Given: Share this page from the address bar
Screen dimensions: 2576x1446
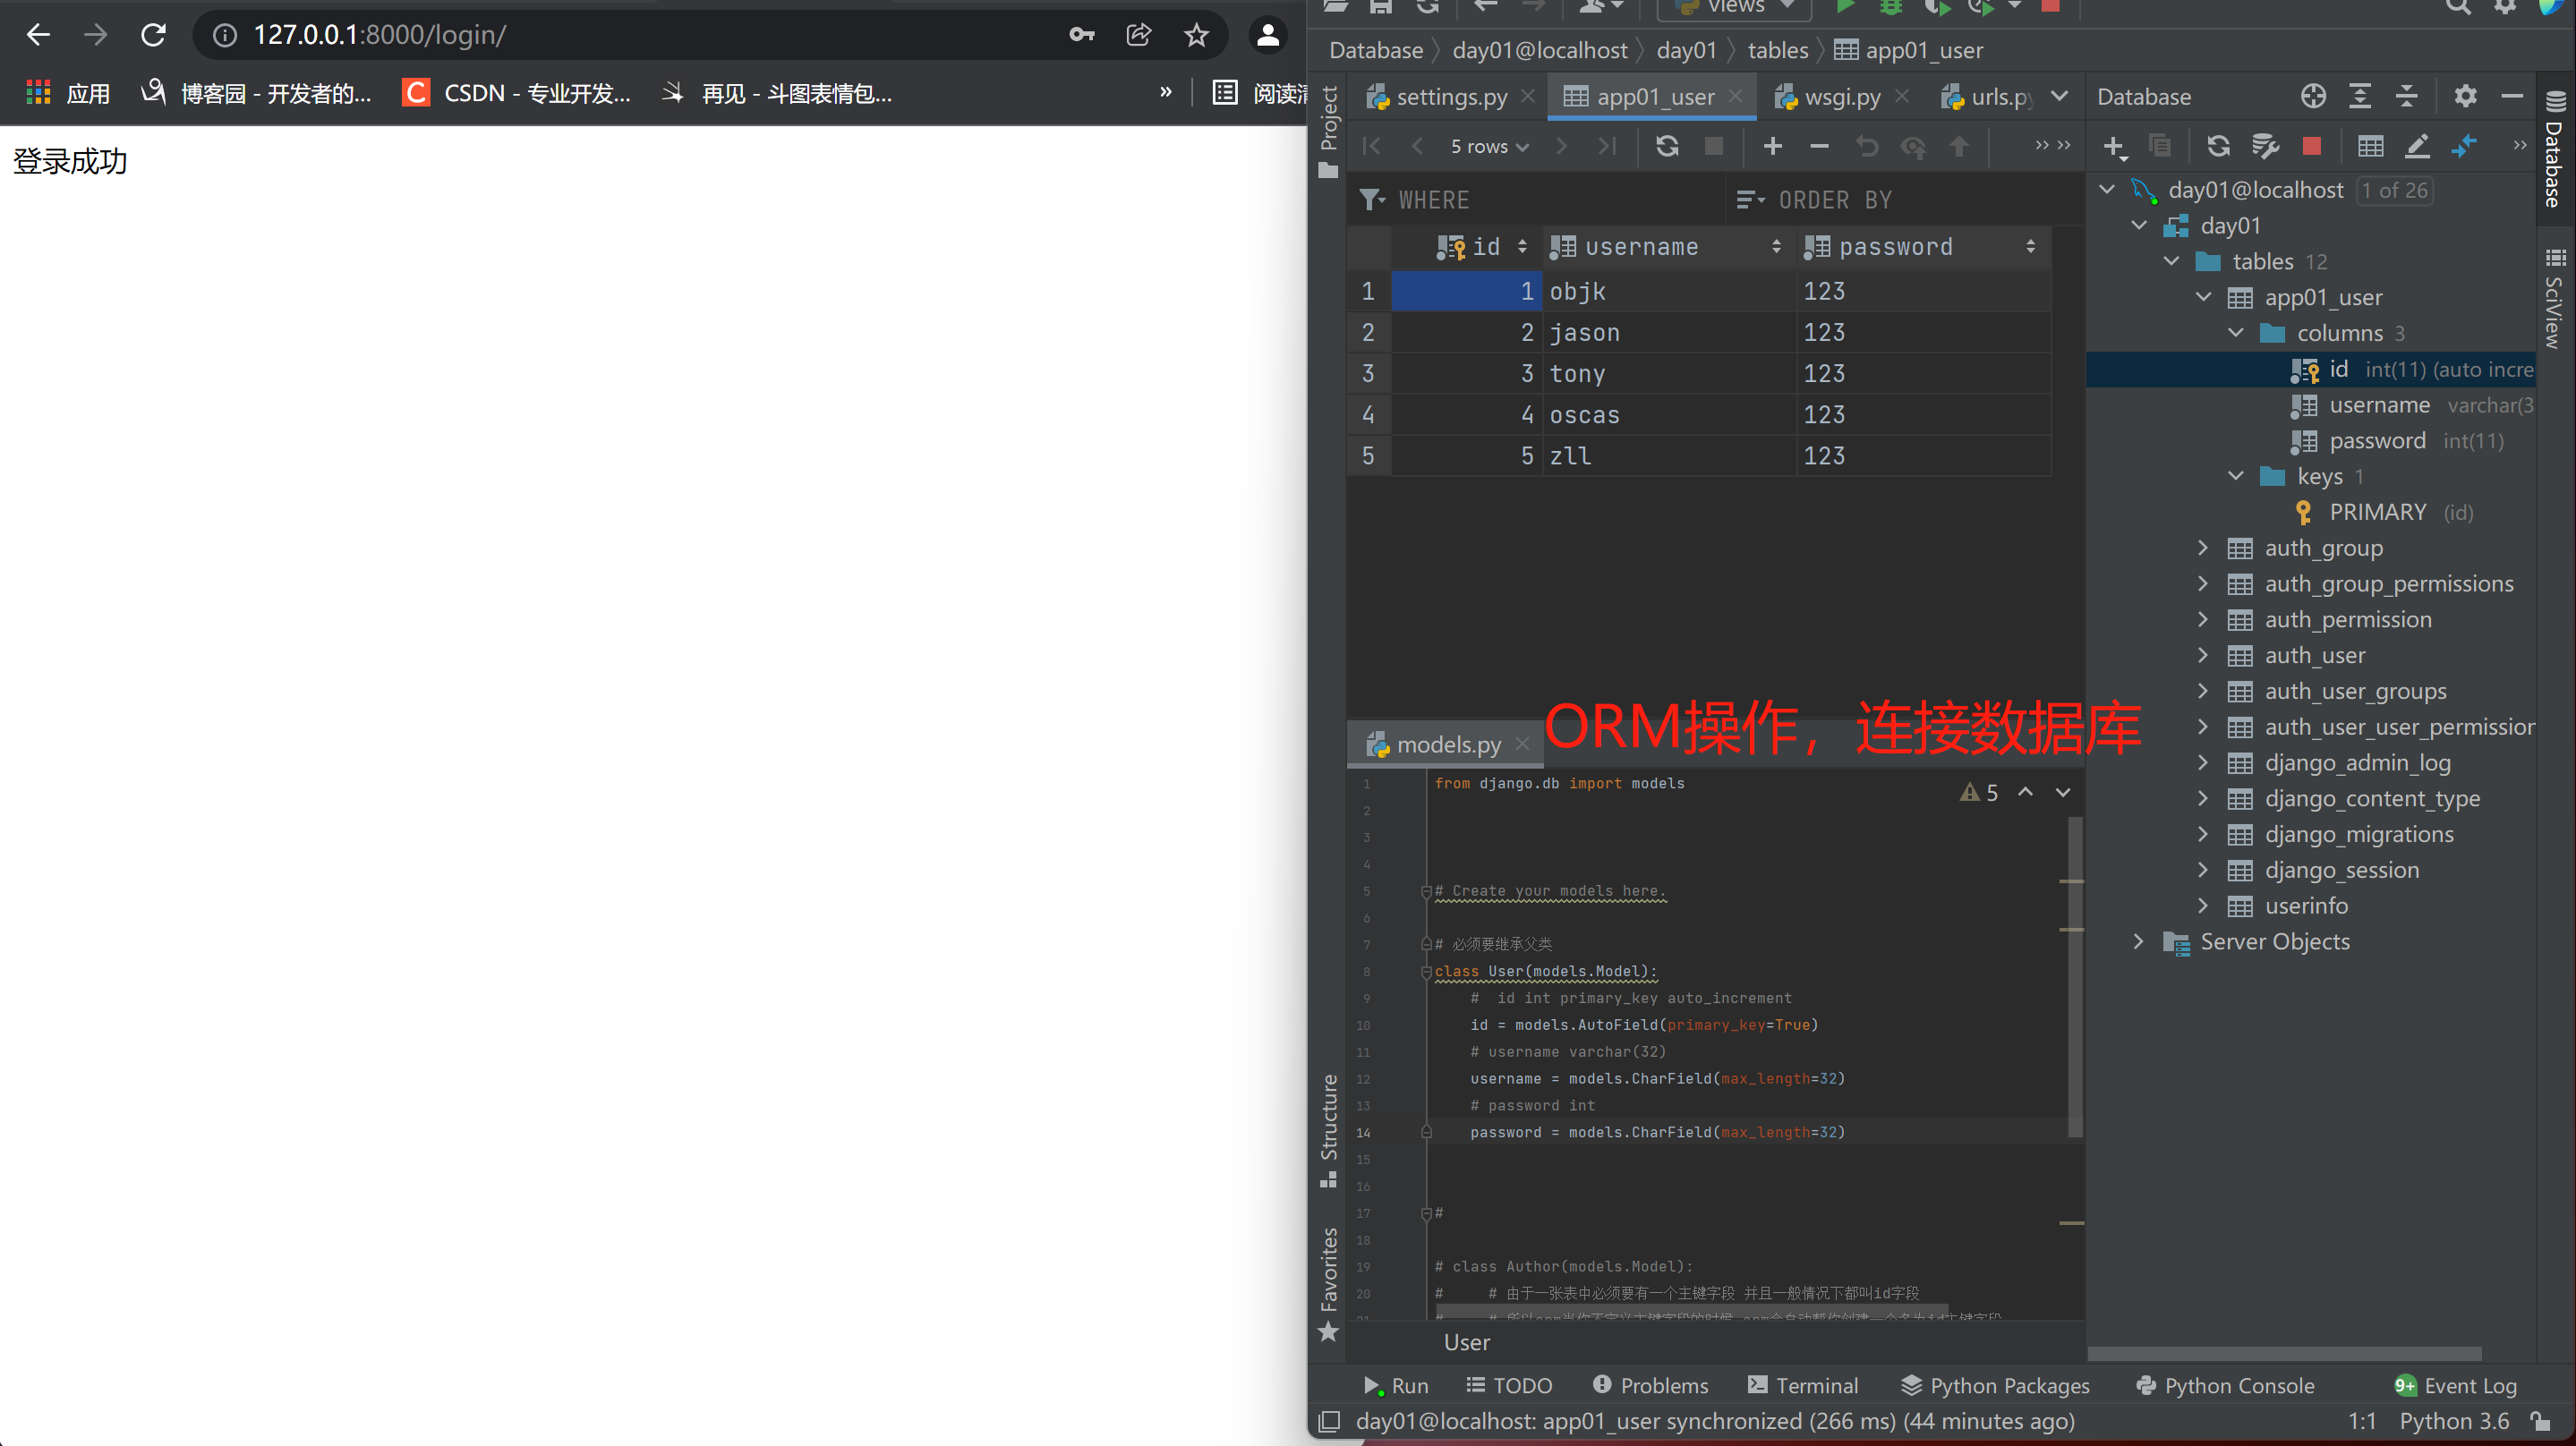Looking at the screenshot, I should 1138,35.
